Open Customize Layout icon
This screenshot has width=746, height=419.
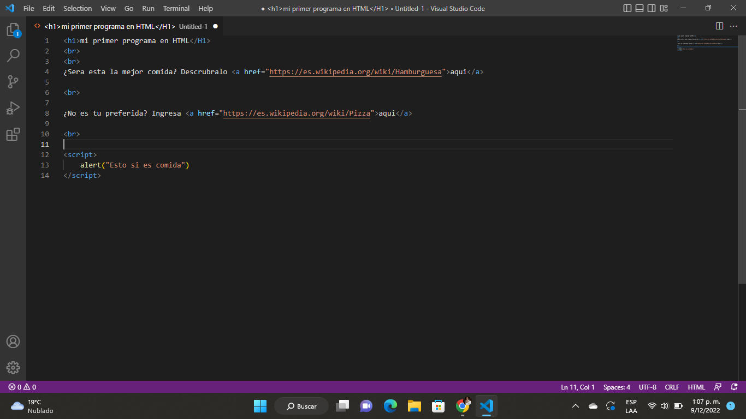click(x=664, y=8)
